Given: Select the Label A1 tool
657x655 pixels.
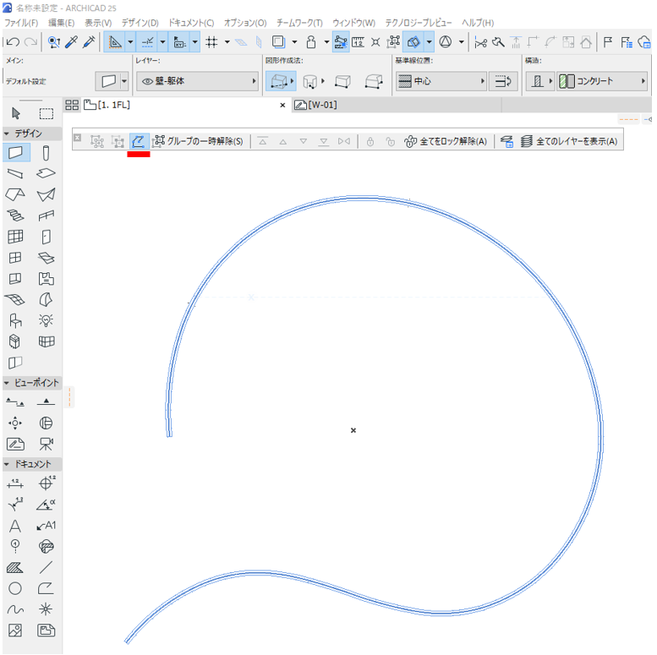Looking at the screenshot, I should 47,526.
